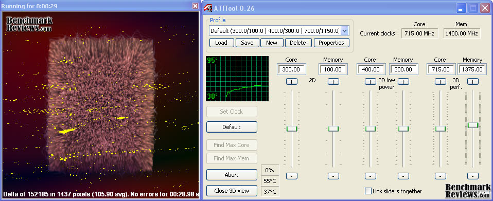
Task: Click Close 3D View button
Action: tap(232, 191)
